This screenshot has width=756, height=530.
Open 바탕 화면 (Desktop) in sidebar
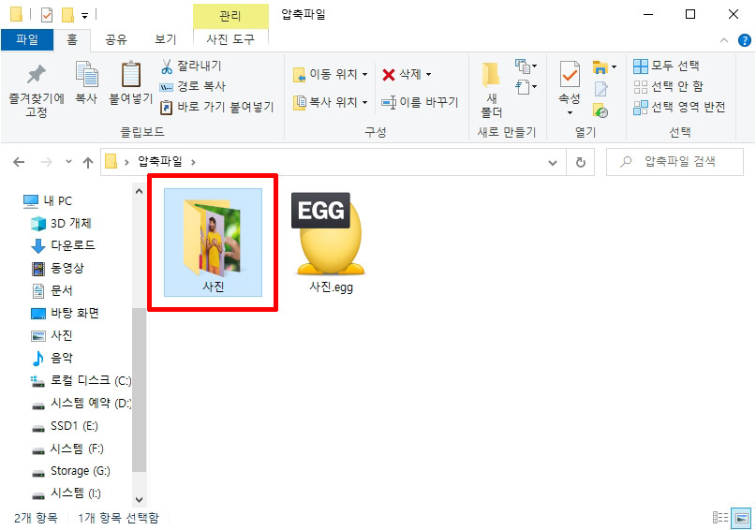click(65, 313)
